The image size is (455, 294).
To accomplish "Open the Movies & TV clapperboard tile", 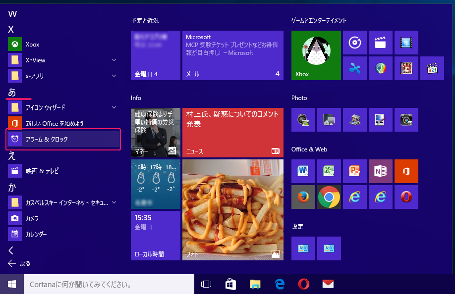I will point(381,43).
